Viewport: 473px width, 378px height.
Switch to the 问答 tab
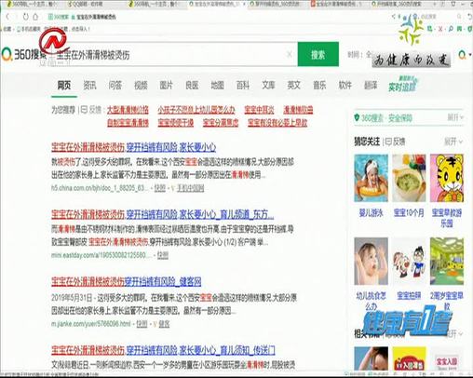click(115, 85)
